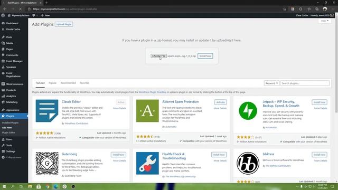Open the Myeventplatform site name link
The height and width of the screenshot is (190, 338).
pyautogui.click(x=18, y=15)
